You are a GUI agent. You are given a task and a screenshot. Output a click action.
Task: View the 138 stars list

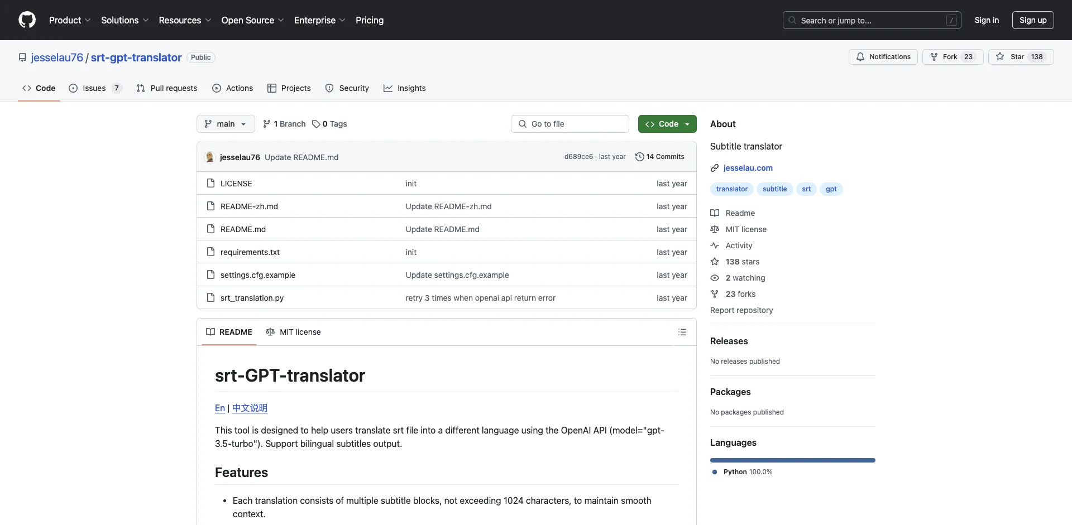pyautogui.click(x=735, y=262)
